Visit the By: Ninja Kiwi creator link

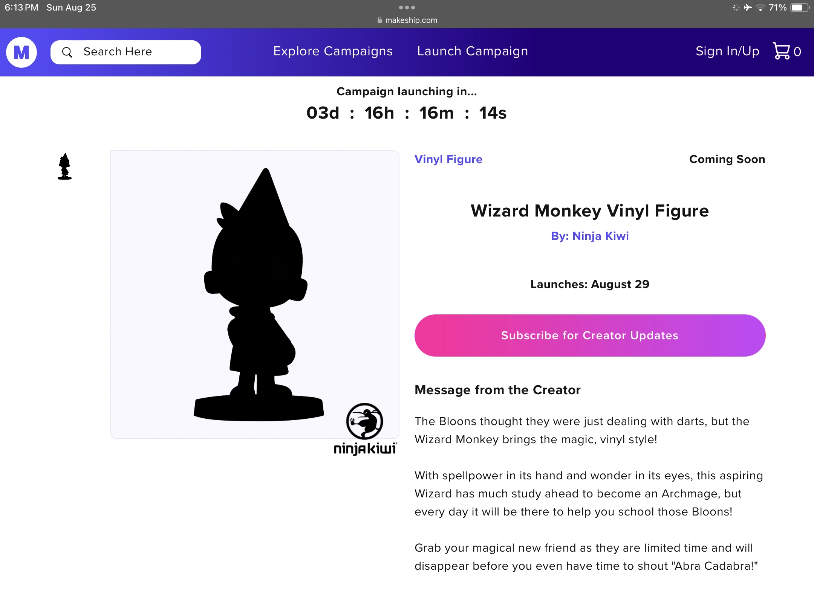(590, 236)
